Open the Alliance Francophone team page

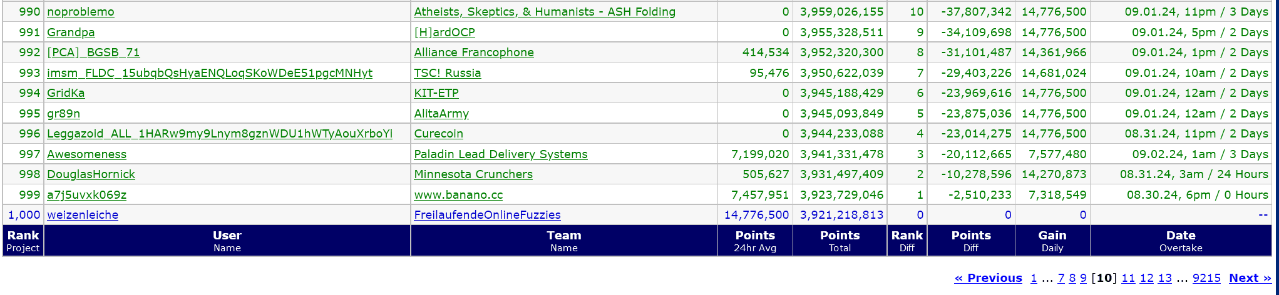473,52
